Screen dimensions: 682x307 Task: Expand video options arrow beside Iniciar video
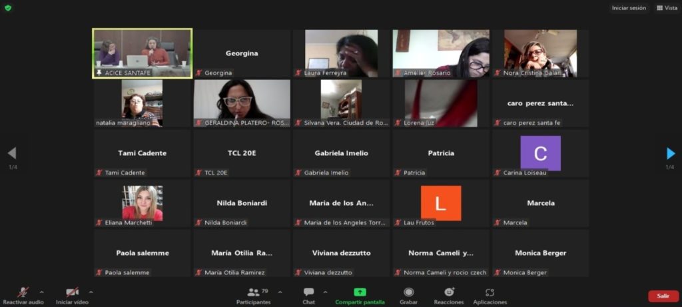[91, 292]
